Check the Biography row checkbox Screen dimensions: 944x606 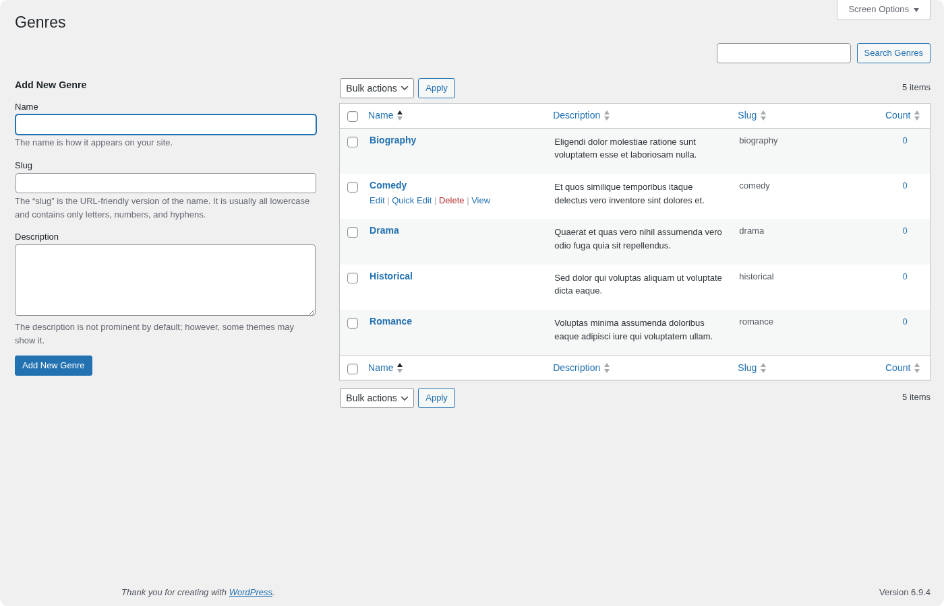(x=352, y=141)
